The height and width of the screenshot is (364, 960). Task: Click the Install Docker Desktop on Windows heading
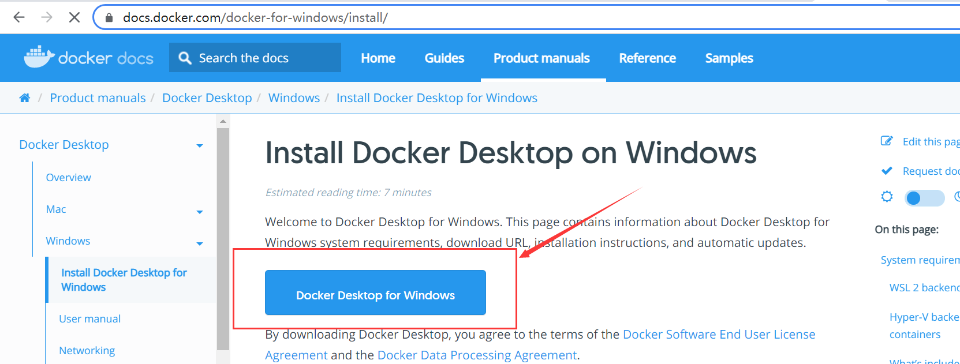(510, 153)
